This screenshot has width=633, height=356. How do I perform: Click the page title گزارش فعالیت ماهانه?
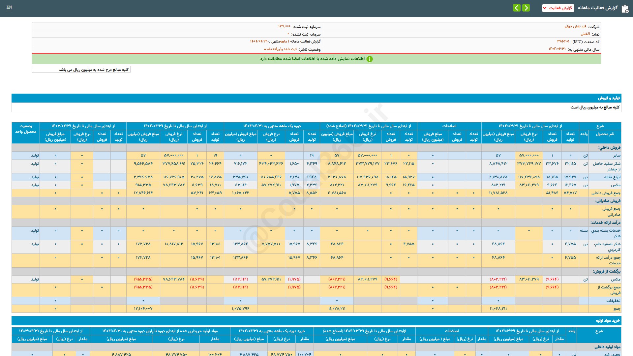597,8
